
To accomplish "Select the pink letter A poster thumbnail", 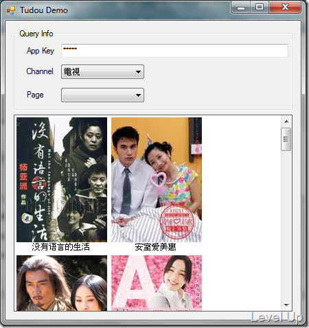I will 157,283.
